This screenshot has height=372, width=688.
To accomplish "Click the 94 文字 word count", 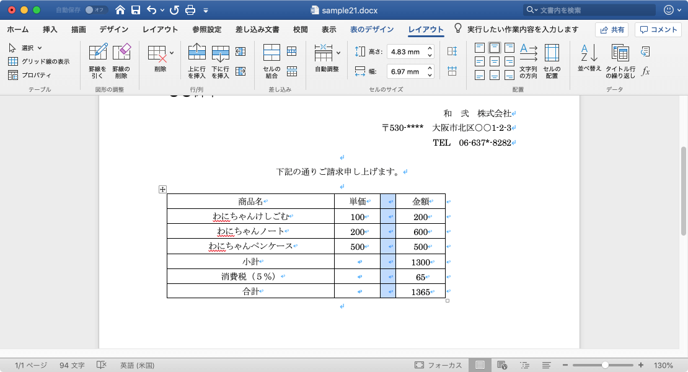I will 72,365.
